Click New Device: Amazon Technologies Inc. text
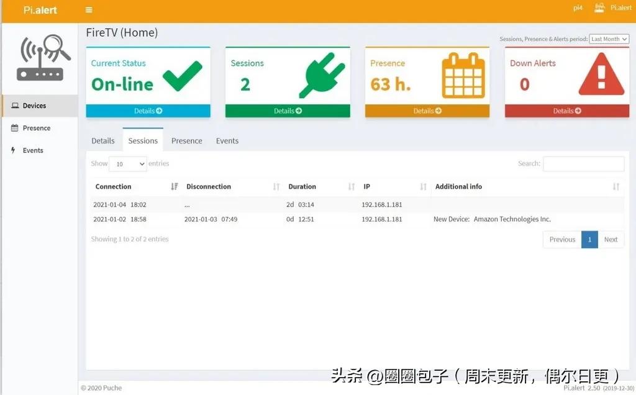 (x=492, y=219)
